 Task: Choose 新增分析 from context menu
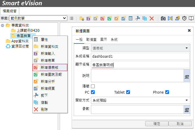pyautogui.click(x=50, y=82)
